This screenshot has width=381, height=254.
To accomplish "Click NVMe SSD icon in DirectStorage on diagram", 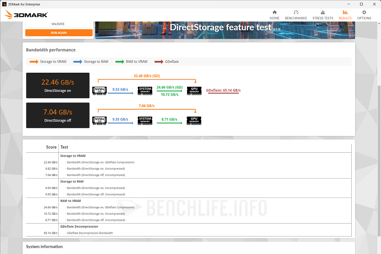I will [x=99, y=91].
